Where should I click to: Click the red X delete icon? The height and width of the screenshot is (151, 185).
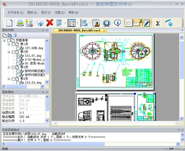coord(50,23)
